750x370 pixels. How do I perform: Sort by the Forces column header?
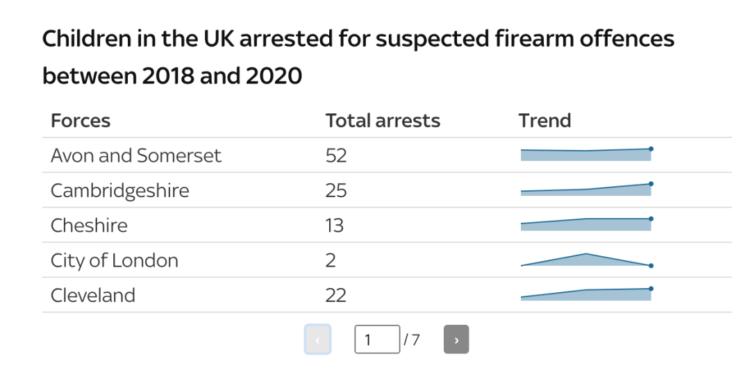pyautogui.click(x=81, y=121)
